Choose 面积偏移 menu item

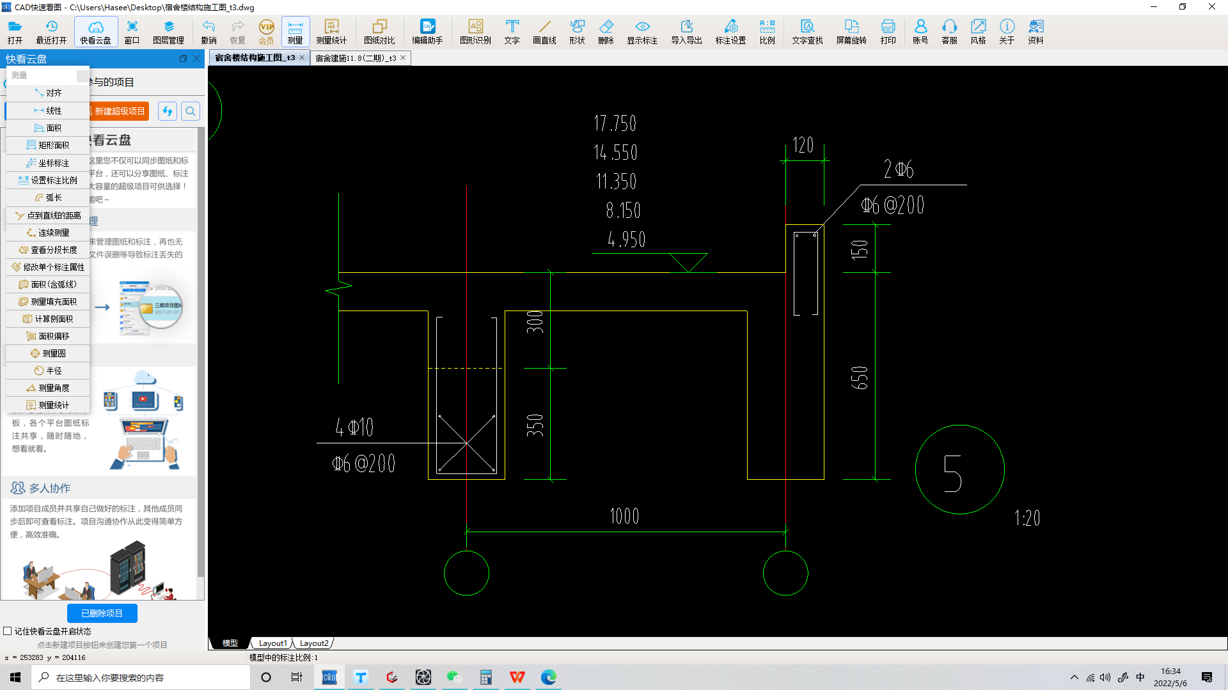click(x=48, y=336)
